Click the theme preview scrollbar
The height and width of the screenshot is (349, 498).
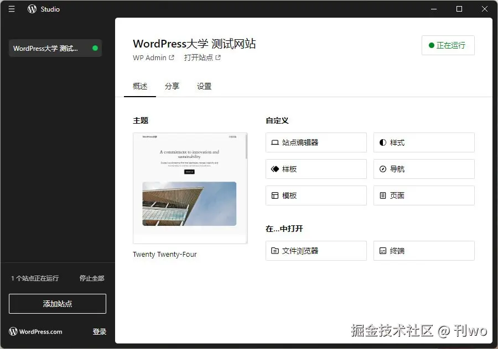246,146
